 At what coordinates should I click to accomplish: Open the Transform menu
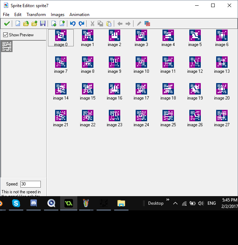(x=36, y=15)
